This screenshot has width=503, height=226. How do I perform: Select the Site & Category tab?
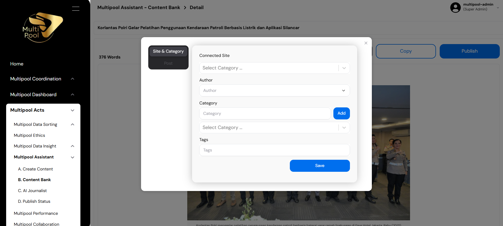tap(168, 51)
